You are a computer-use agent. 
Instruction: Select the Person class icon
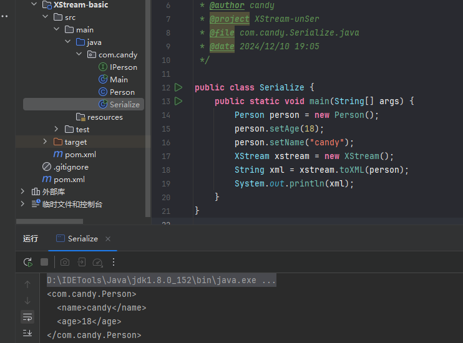pos(103,92)
